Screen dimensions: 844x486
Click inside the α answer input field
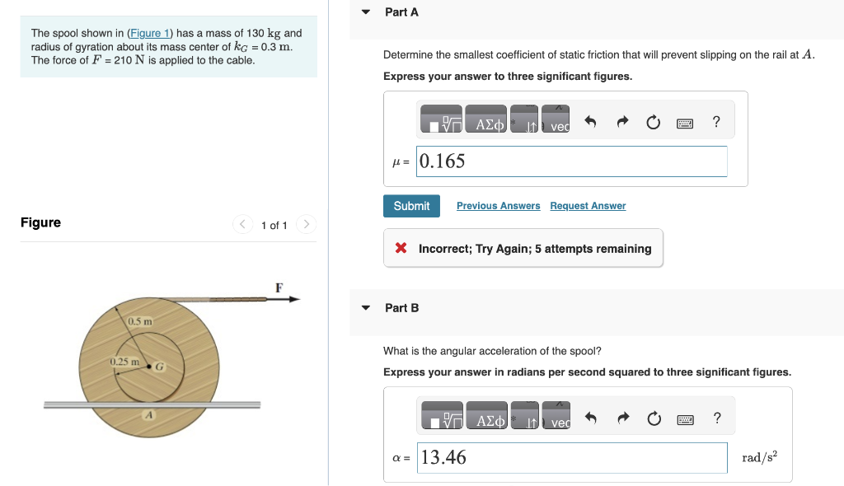(x=571, y=456)
